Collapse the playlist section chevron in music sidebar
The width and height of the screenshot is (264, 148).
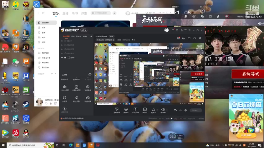(x=56, y=74)
